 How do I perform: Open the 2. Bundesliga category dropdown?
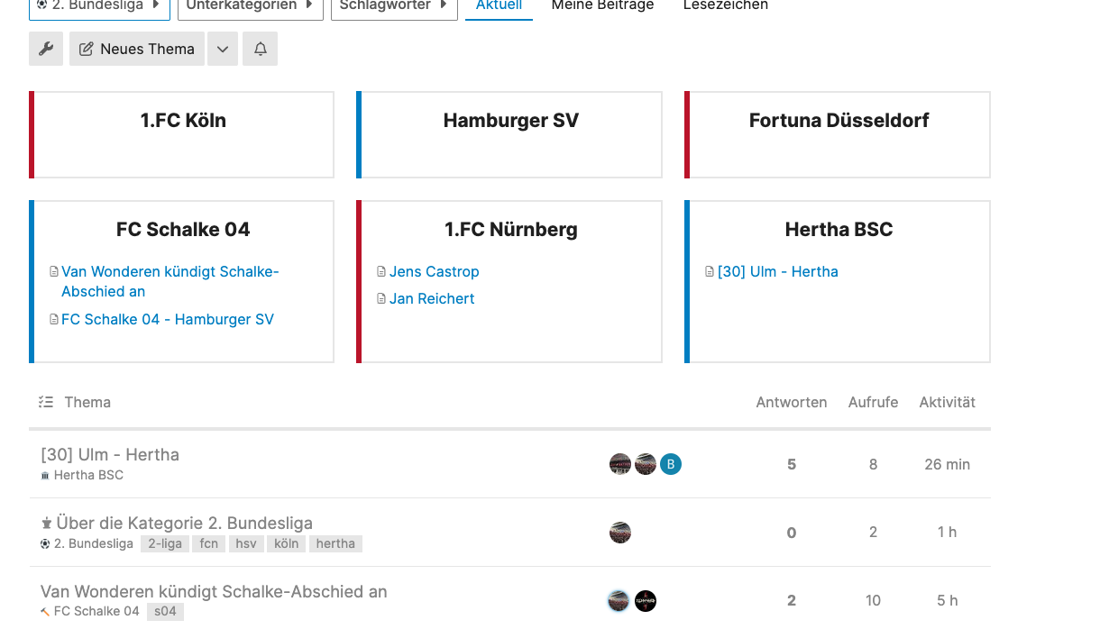click(x=99, y=5)
